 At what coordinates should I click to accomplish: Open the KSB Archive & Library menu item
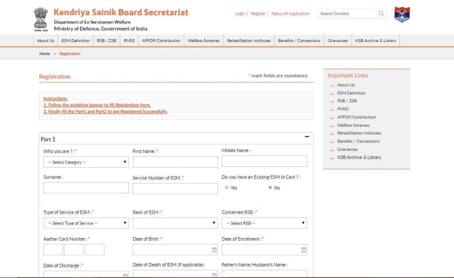coord(376,40)
